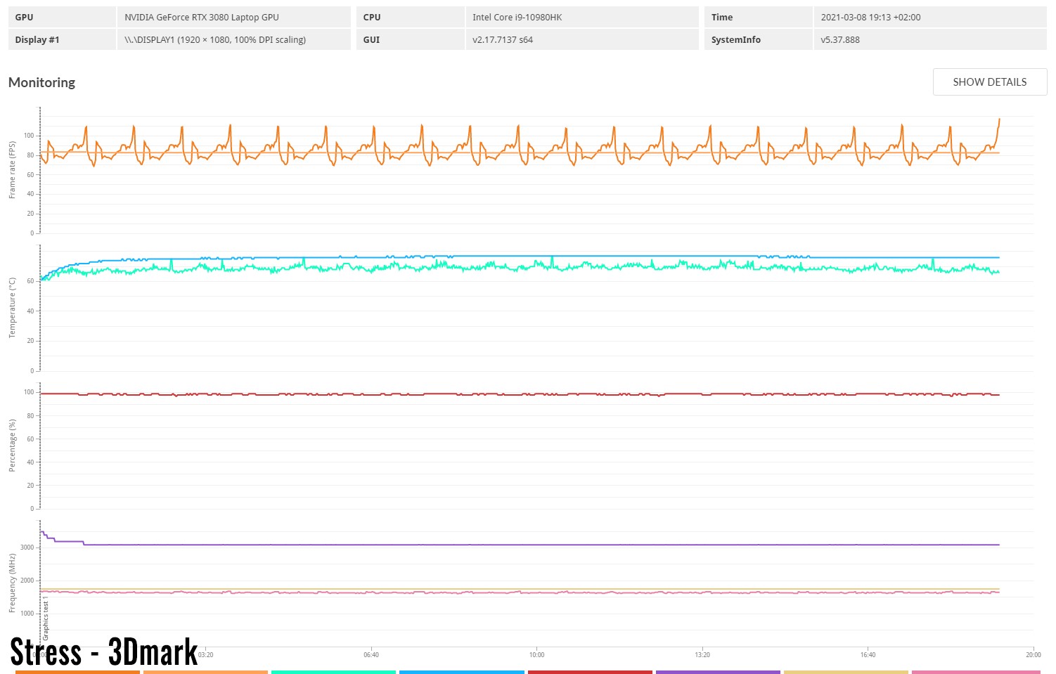Viewport: 1056px width, 674px height.
Task: Toggle the light orange legend bar
Action: pyautogui.click(x=205, y=671)
